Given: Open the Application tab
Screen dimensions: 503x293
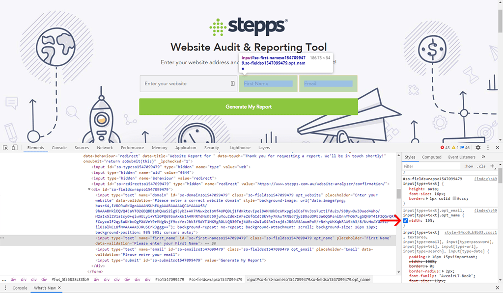Looking at the screenshot, I should coord(186,147).
